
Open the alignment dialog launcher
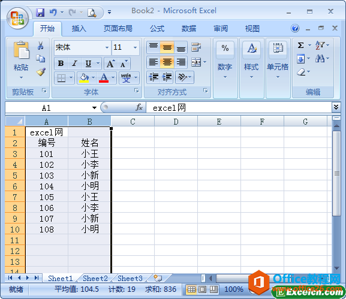[x=206, y=90]
